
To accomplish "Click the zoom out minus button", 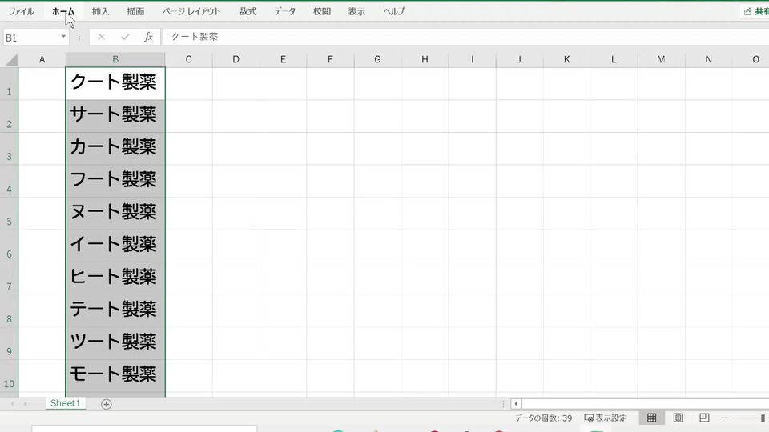I will tap(724, 418).
